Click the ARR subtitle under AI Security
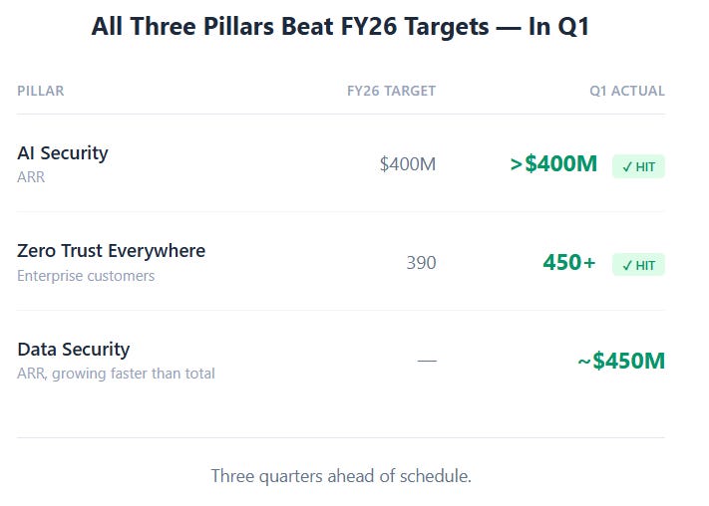The image size is (709, 506). click(x=31, y=177)
